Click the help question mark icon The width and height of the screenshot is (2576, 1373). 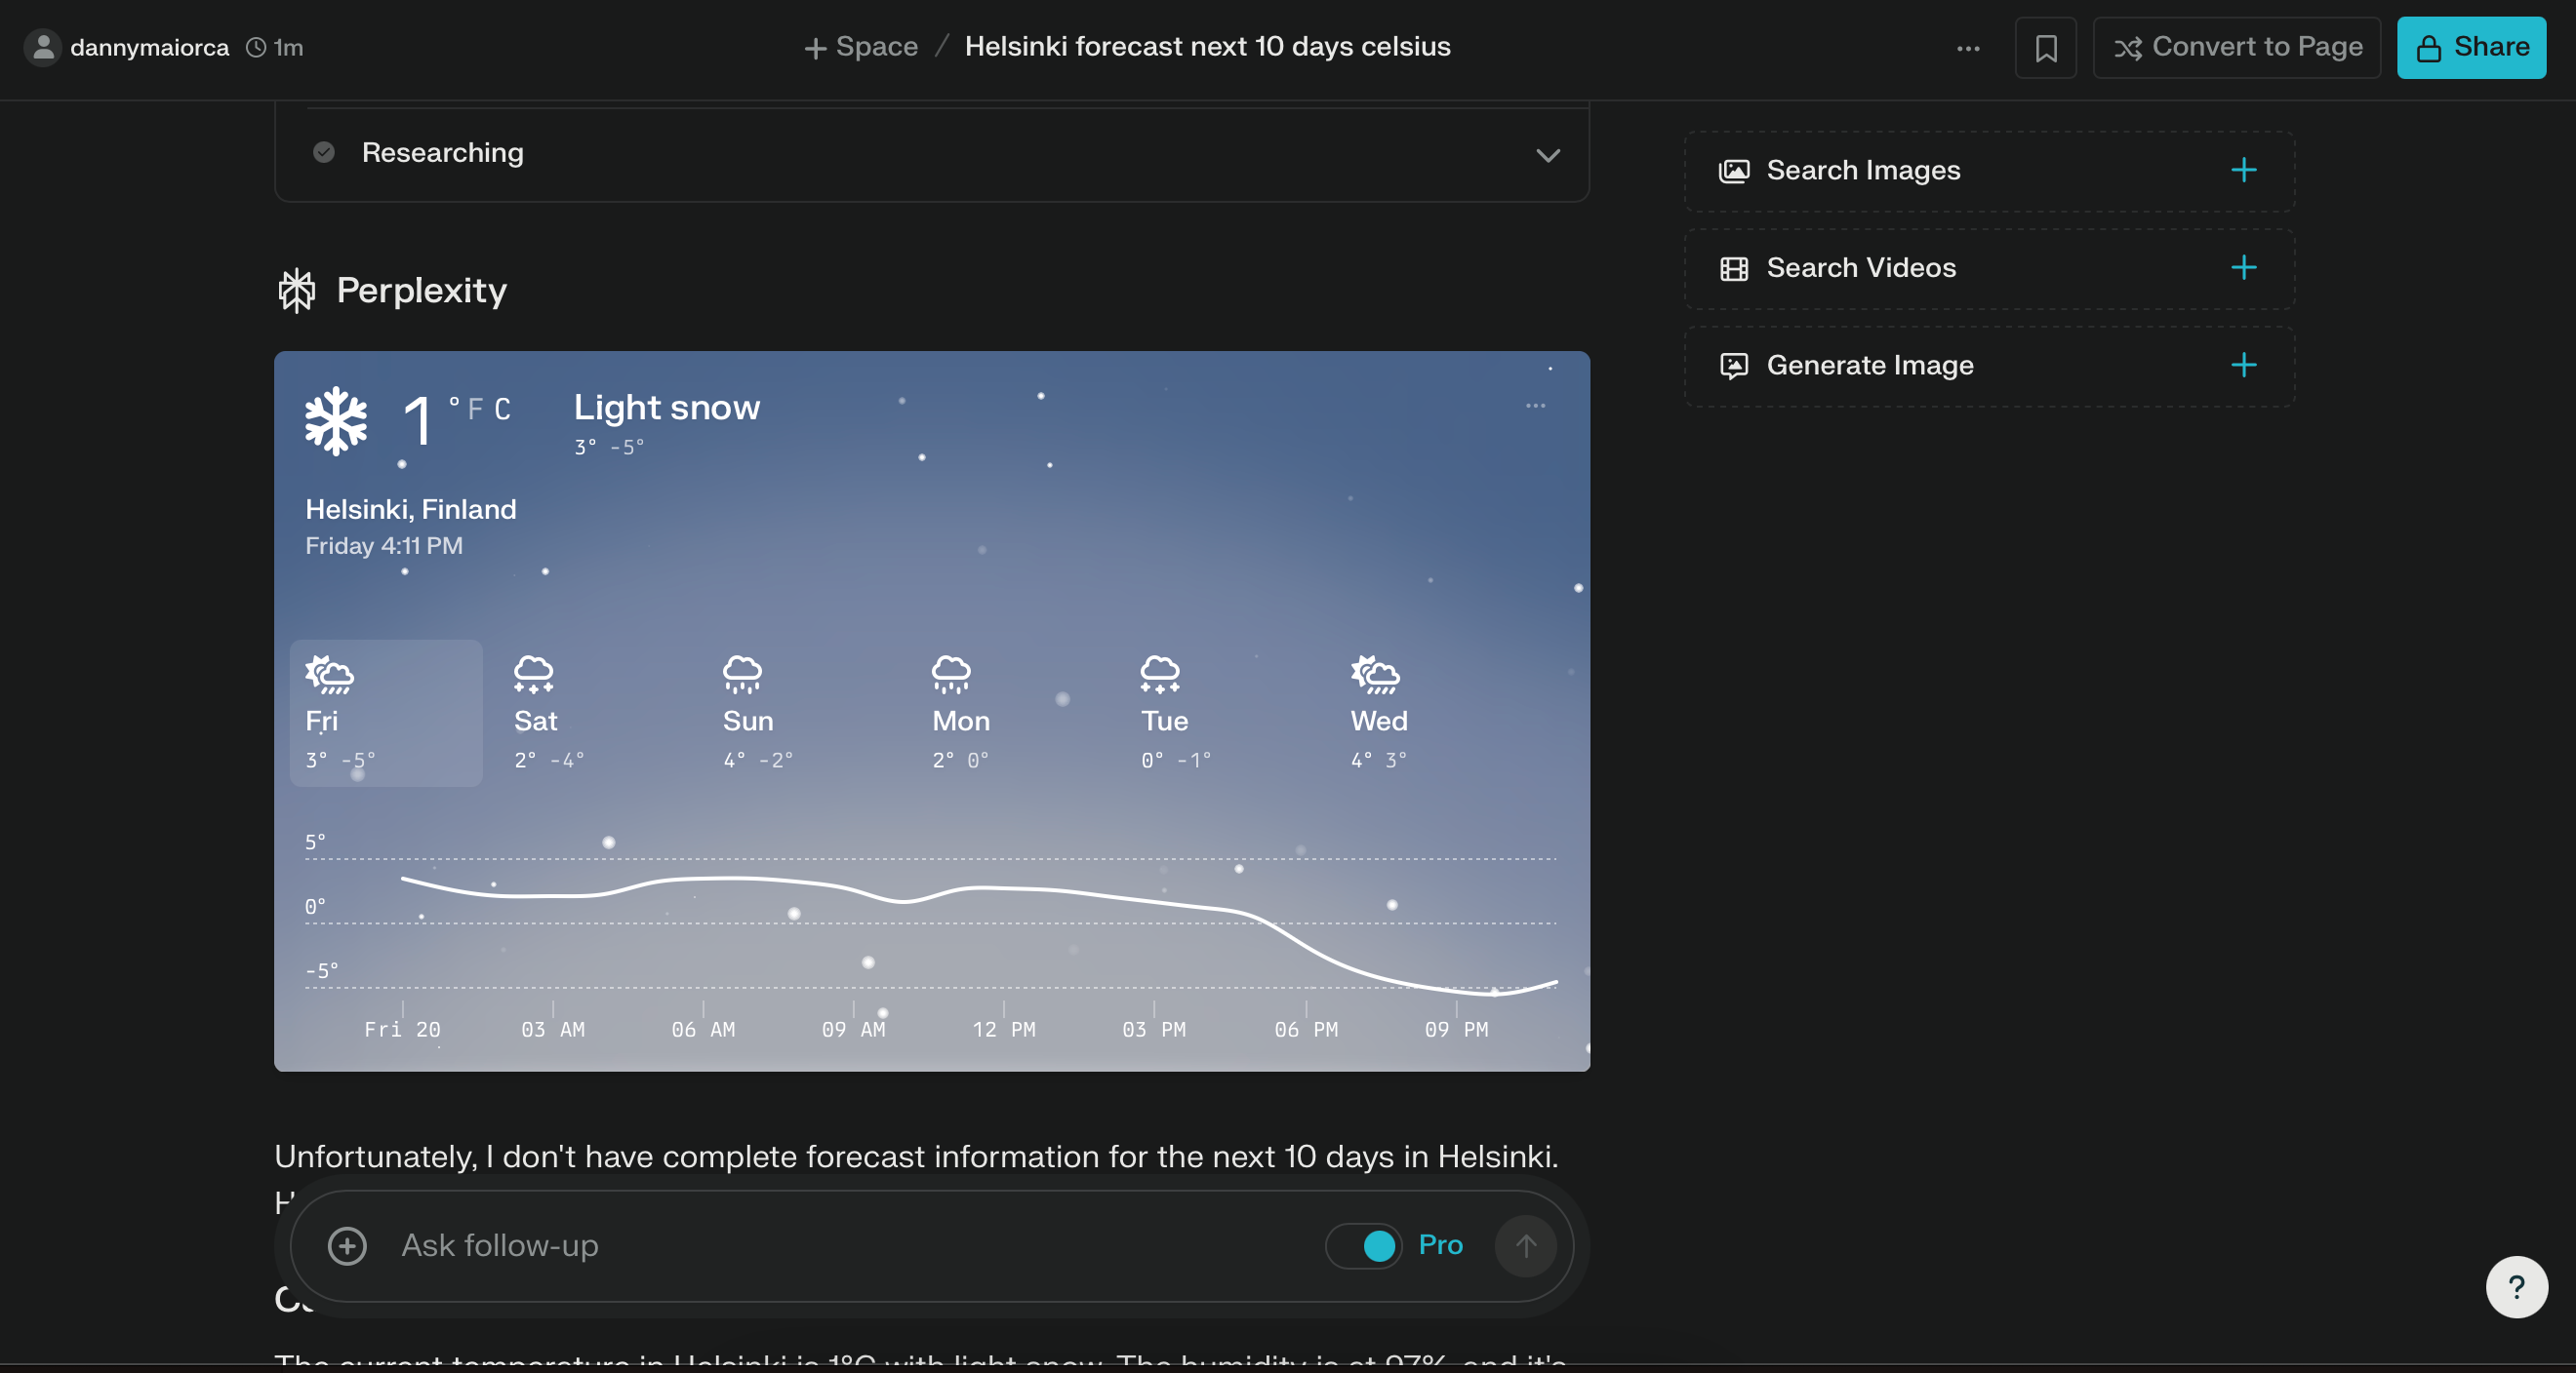point(2516,1287)
